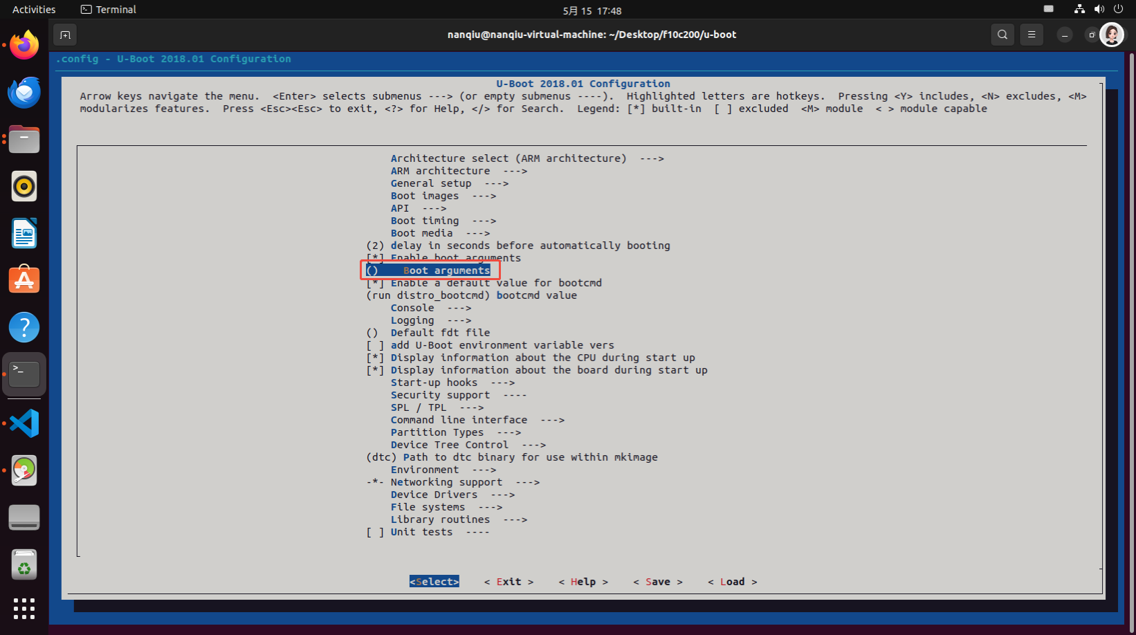The width and height of the screenshot is (1136, 635).
Task: Toggle add U-Boot environment variable vers
Action: [x=490, y=345]
